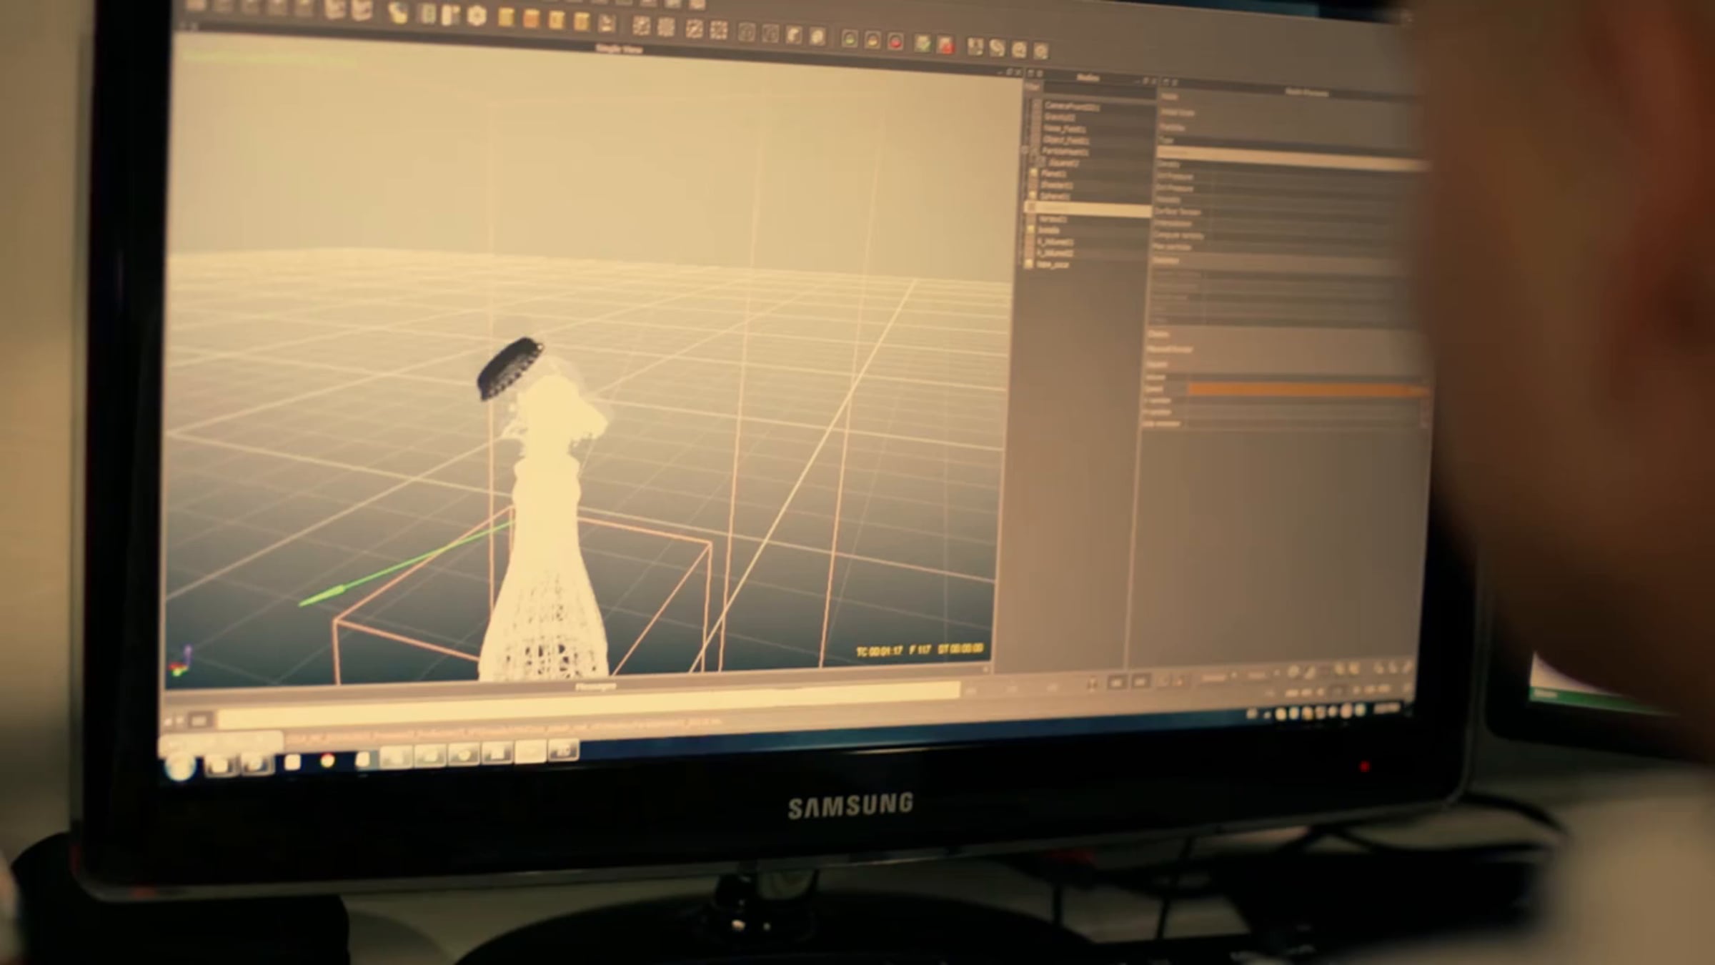
Task: Select the CameraPivot01 node in Nodes list
Action: (x=1072, y=107)
